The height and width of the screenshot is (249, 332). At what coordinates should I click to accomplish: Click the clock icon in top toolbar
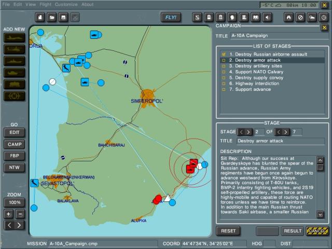point(323,17)
